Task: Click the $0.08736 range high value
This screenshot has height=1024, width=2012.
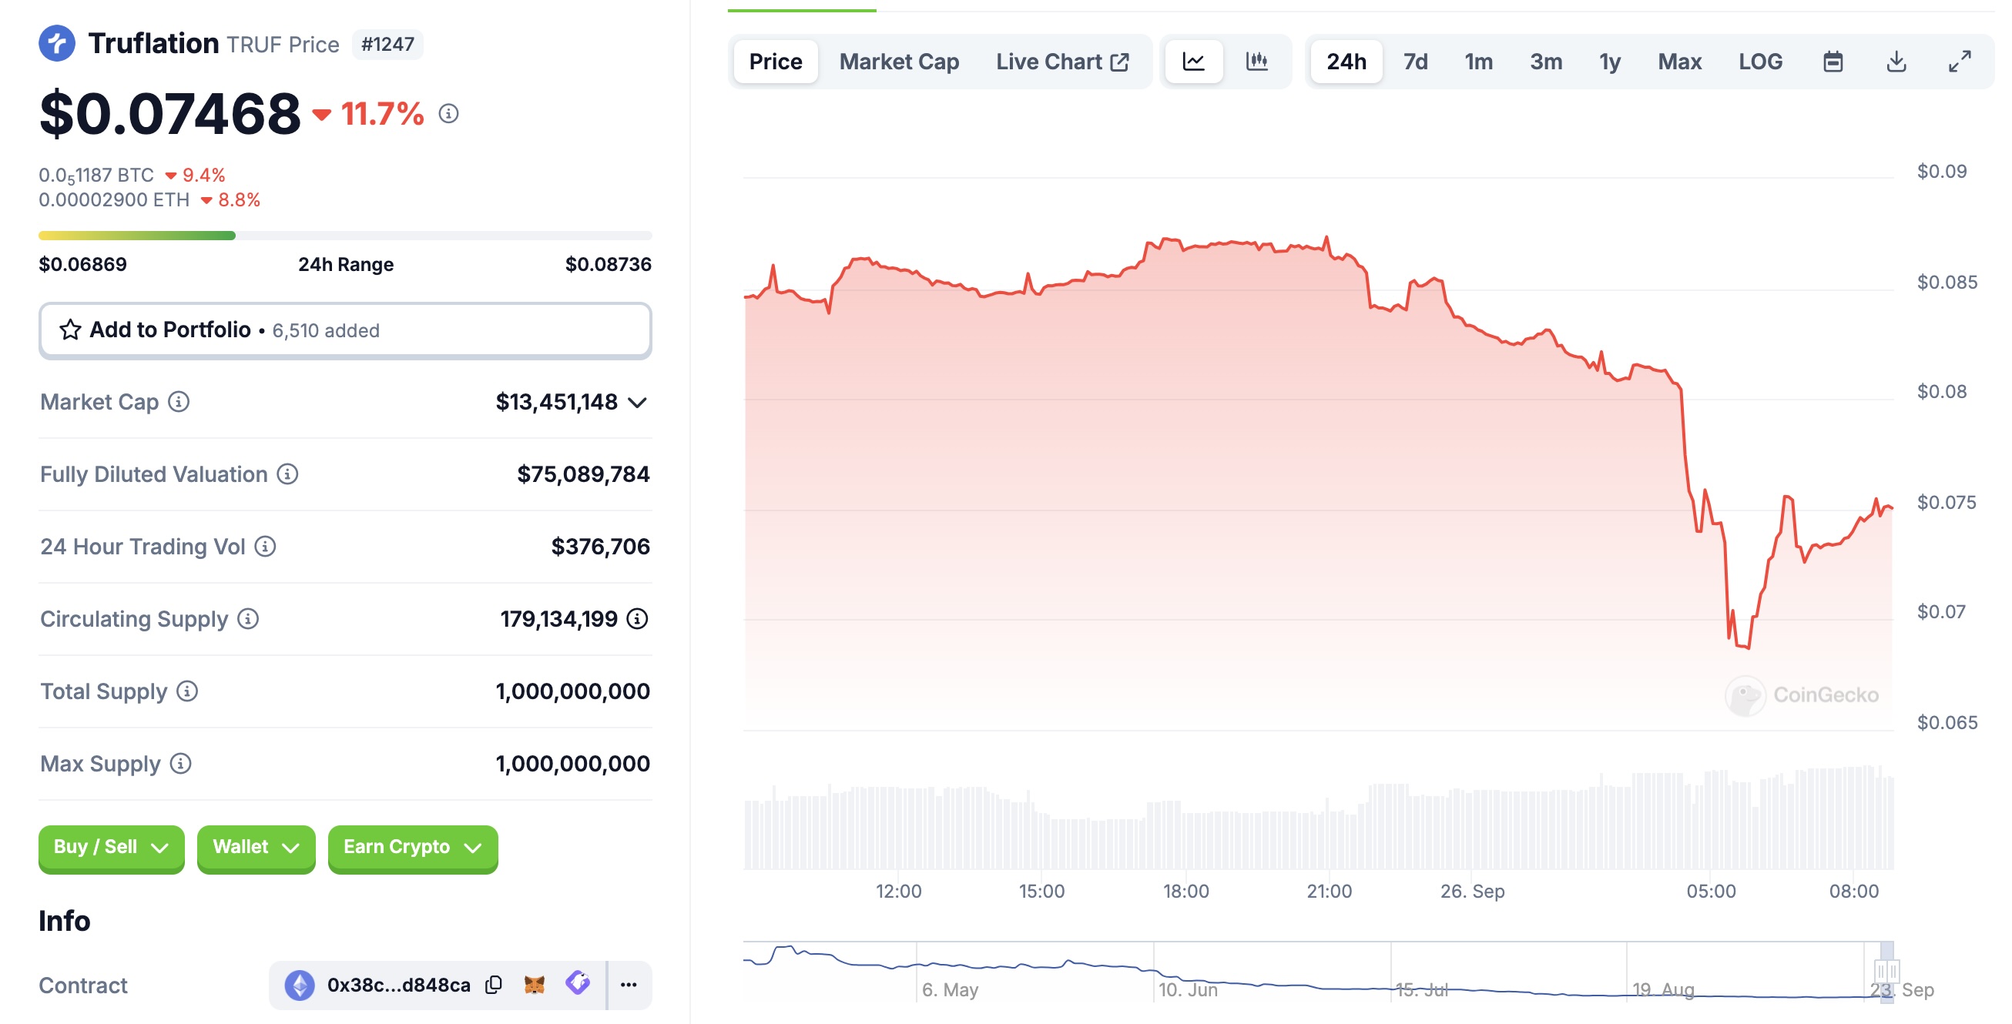Action: pyautogui.click(x=608, y=265)
